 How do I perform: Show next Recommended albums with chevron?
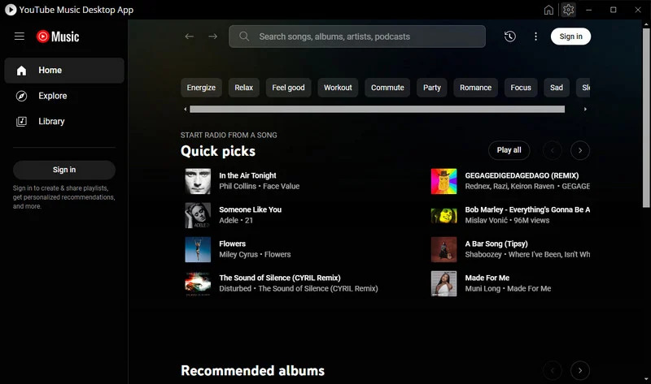point(579,371)
